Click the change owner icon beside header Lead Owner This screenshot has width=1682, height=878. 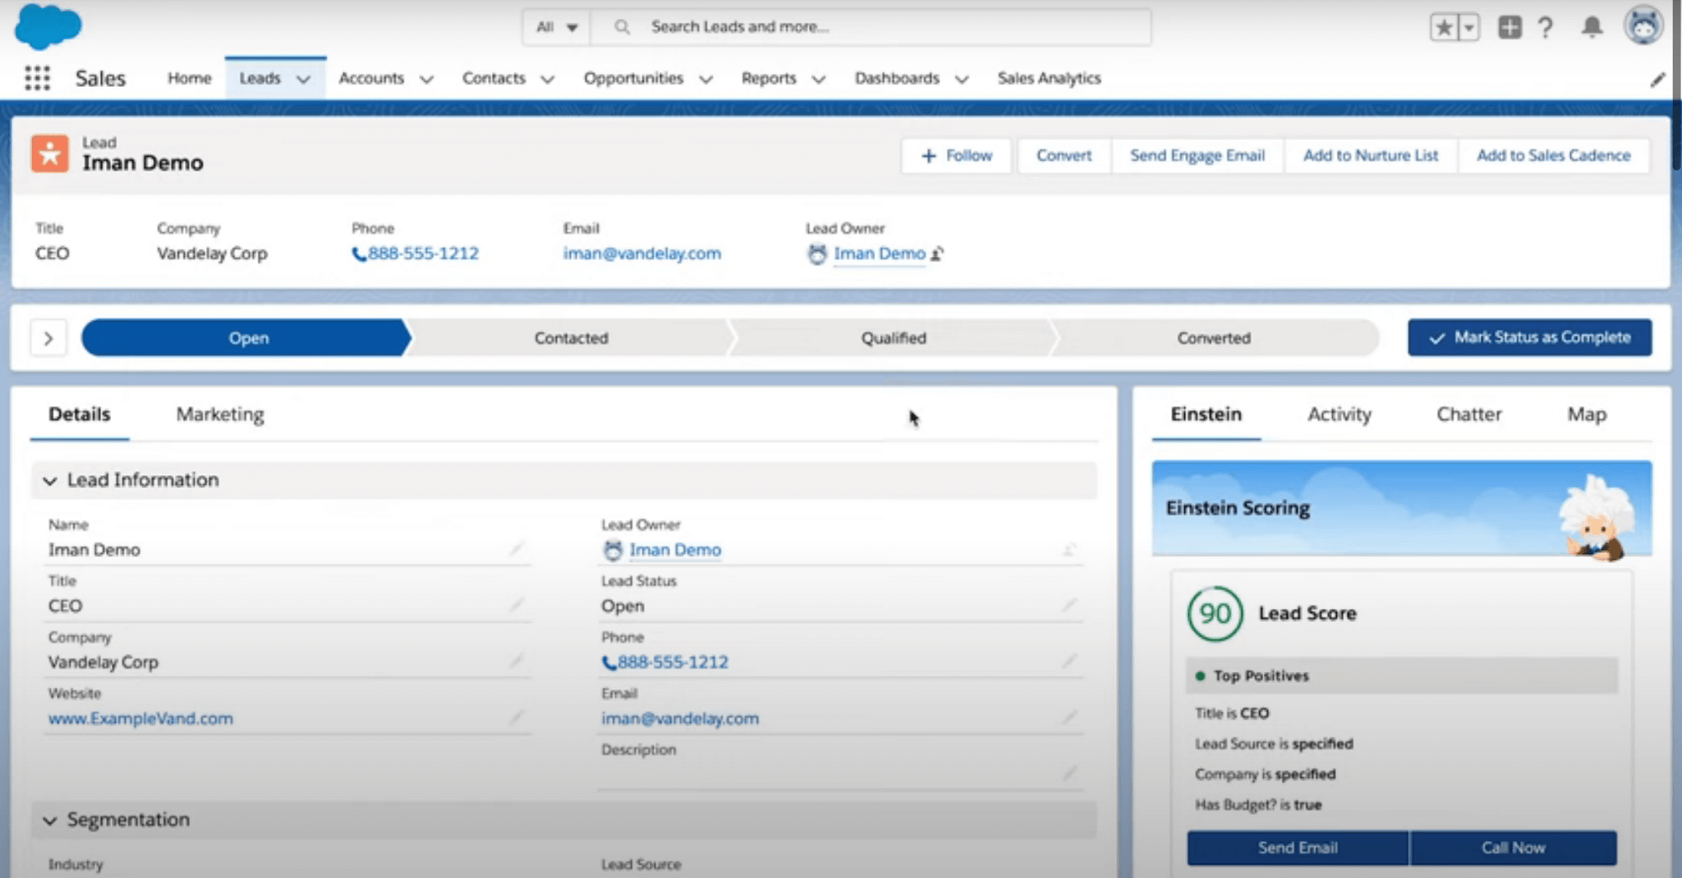pos(937,254)
